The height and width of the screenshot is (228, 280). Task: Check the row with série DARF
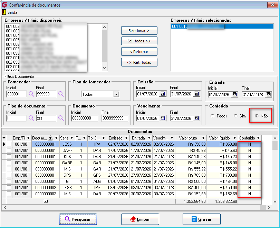click(9, 151)
